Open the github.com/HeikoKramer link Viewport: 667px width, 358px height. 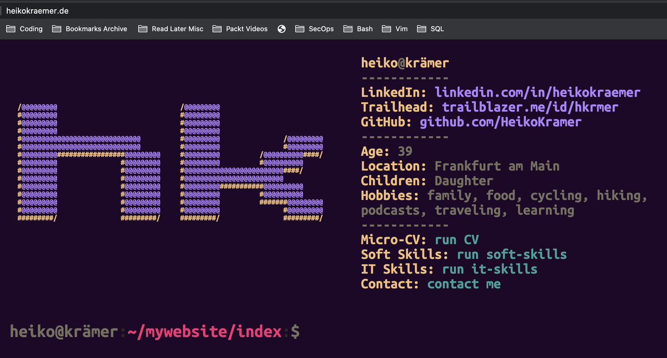(x=500, y=122)
